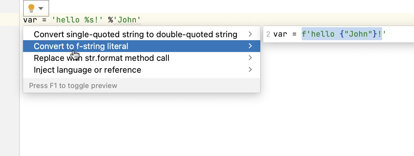Expand chevron next to Inject language or reference
Image resolution: width=414 pixels, height=156 pixels.
(x=250, y=70)
